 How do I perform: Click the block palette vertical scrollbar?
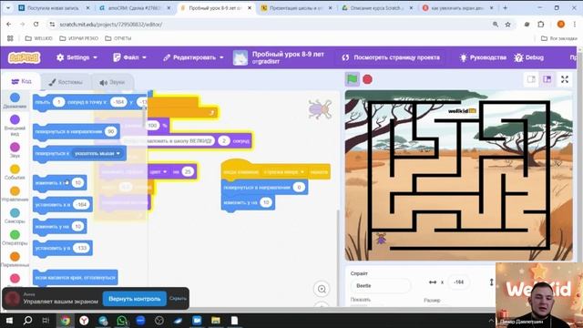(x=145, y=116)
